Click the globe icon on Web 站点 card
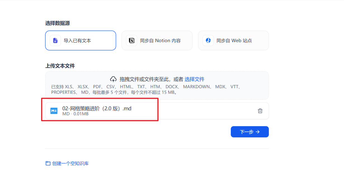 click(x=208, y=40)
